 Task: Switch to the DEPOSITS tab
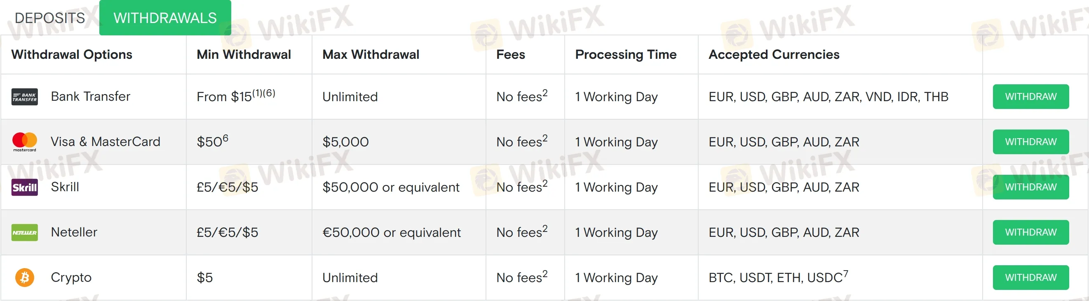coord(50,18)
